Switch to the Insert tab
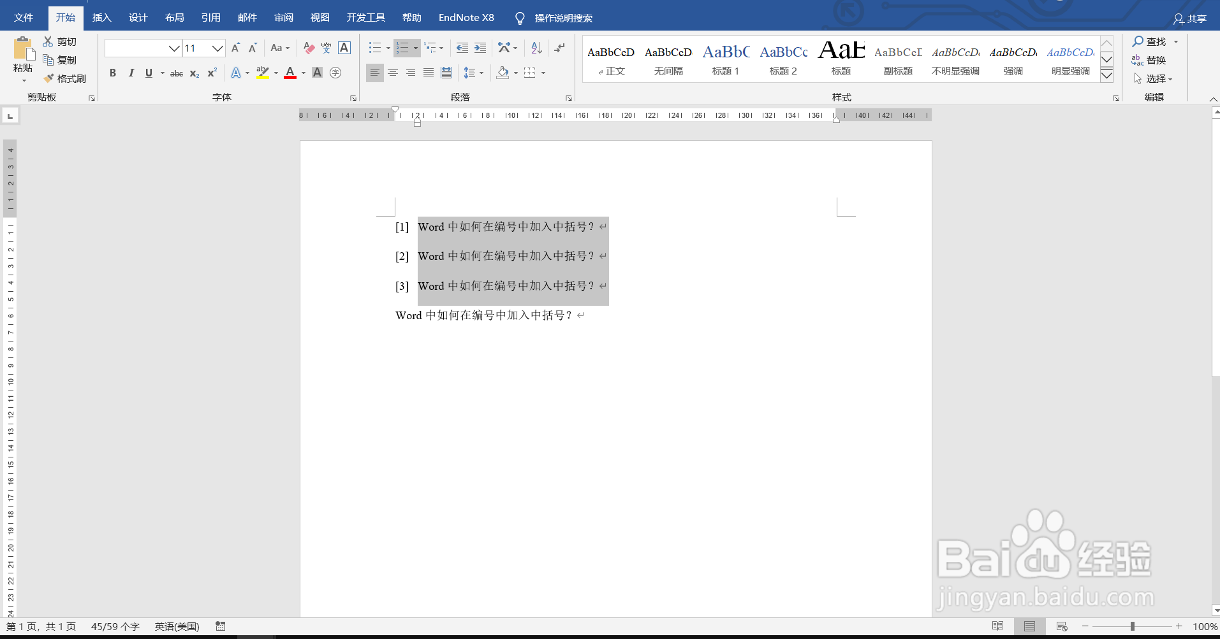The height and width of the screenshot is (639, 1220). (x=102, y=18)
